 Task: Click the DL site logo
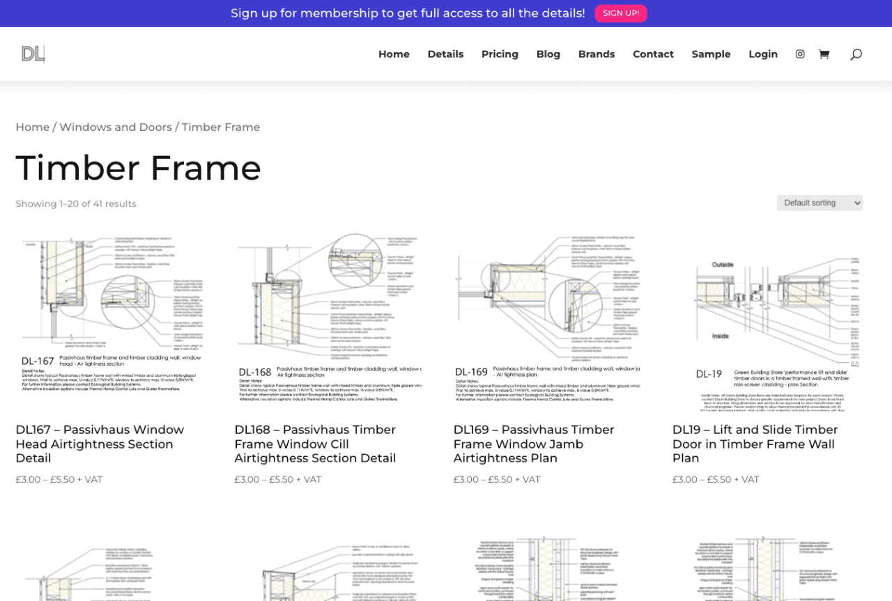tap(33, 54)
